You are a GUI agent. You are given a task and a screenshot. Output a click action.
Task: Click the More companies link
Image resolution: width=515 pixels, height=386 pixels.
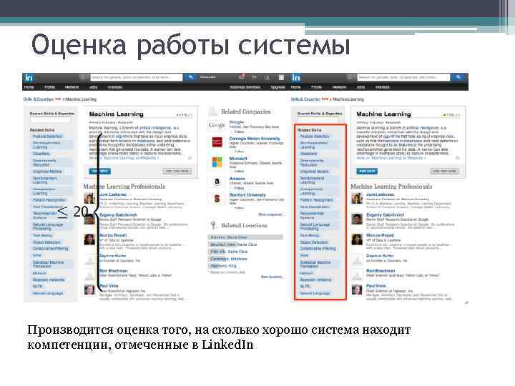270,214
